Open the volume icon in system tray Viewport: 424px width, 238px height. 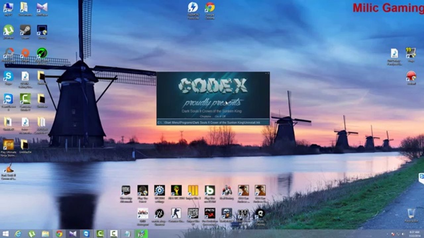pos(403,234)
